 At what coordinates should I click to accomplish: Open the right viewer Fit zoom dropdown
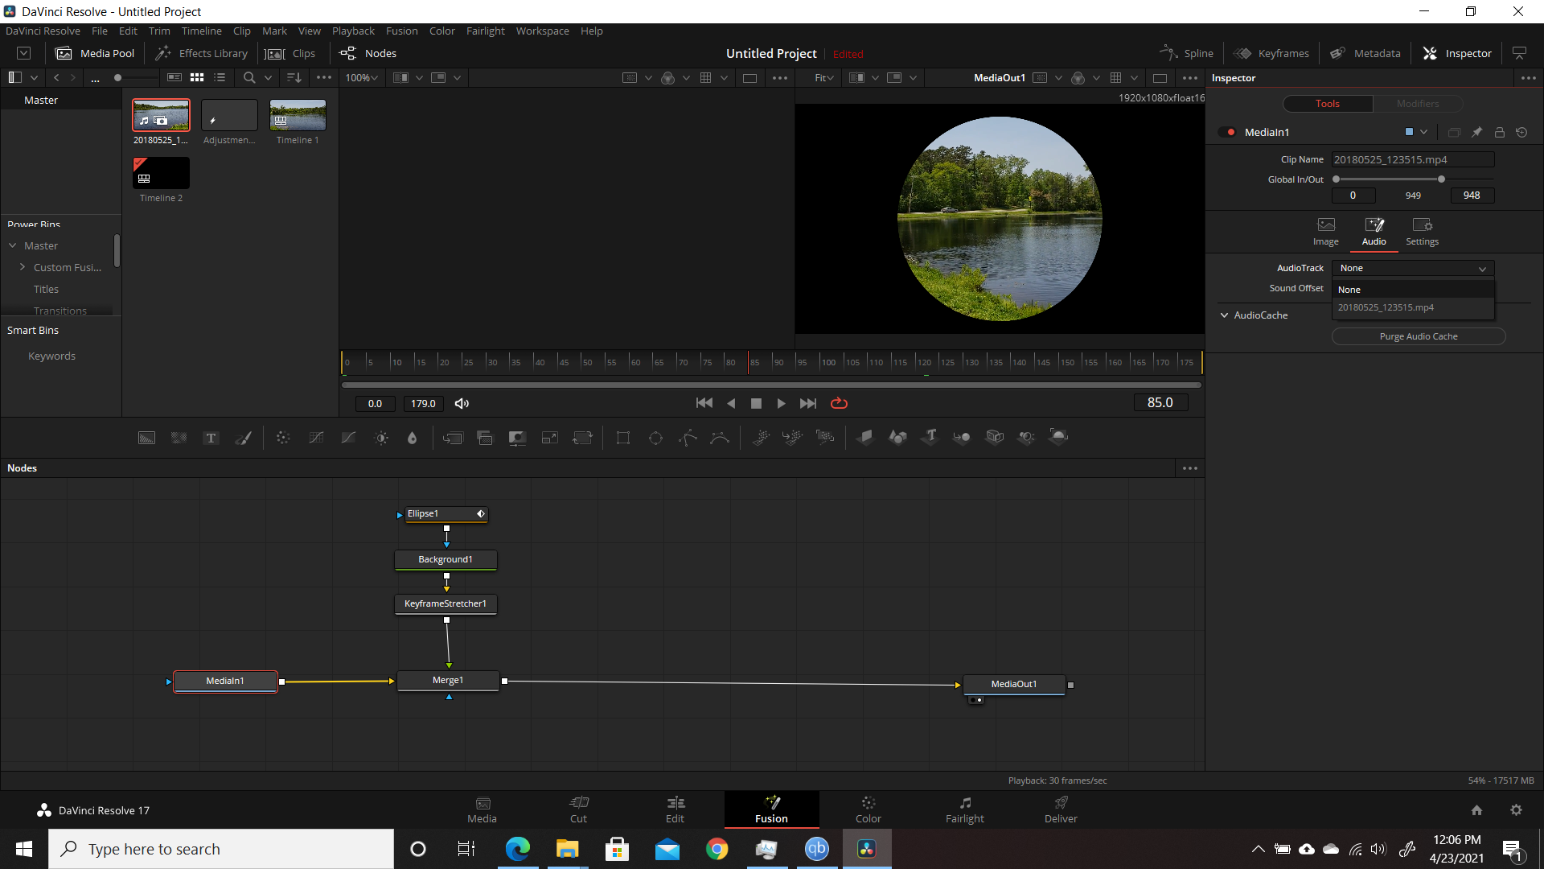(824, 77)
